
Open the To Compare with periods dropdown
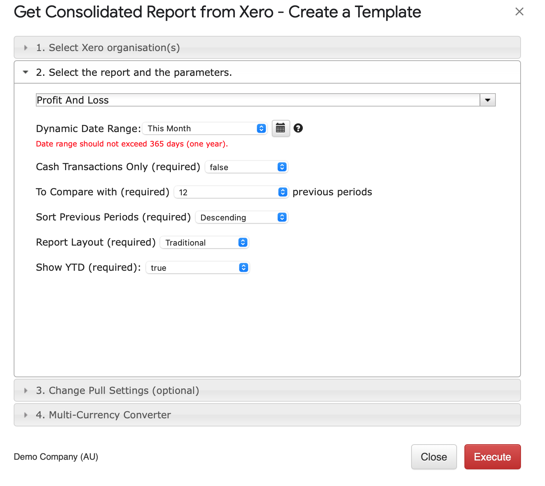tap(231, 192)
